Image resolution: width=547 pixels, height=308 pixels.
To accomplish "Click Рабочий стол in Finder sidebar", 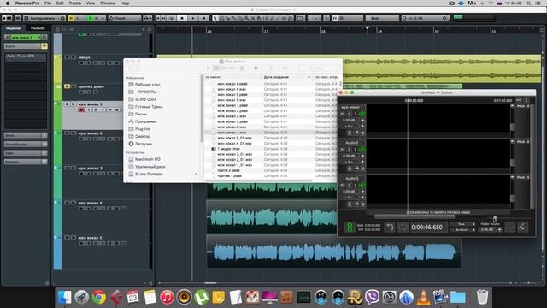I will click(x=148, y=85).
